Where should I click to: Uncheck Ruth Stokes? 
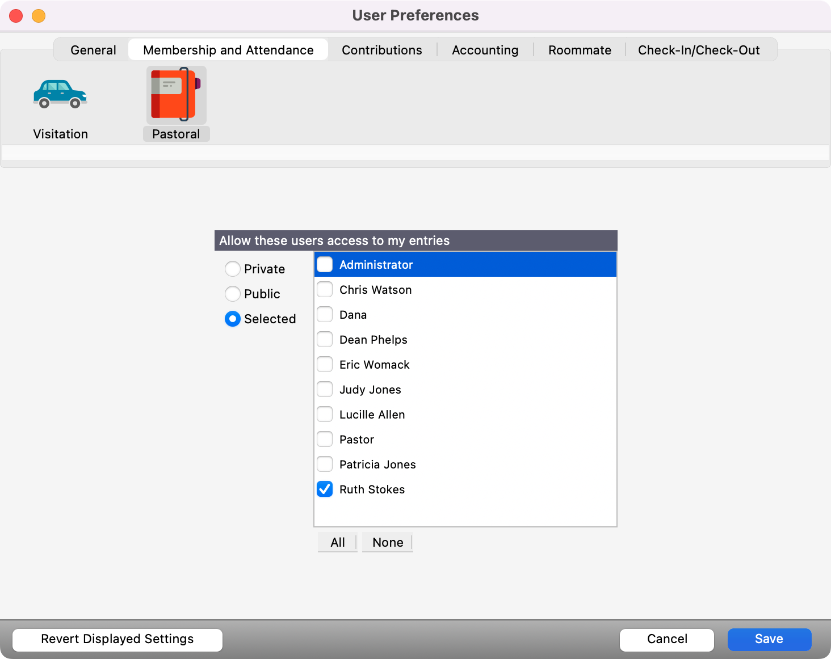tap(324, 489)
